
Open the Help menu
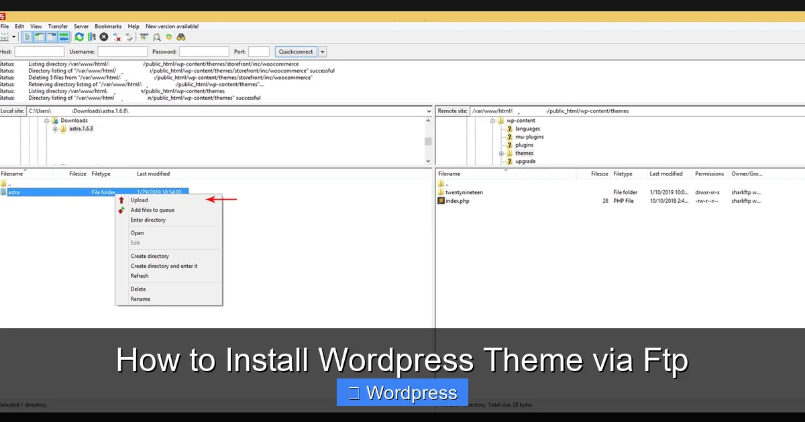point(133,26)
